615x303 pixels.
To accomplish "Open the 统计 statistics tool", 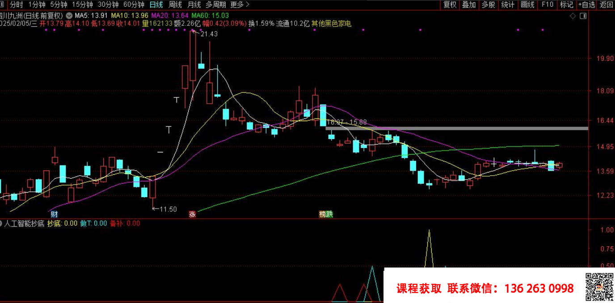I will pyautogui.click(x=508, y=4).
